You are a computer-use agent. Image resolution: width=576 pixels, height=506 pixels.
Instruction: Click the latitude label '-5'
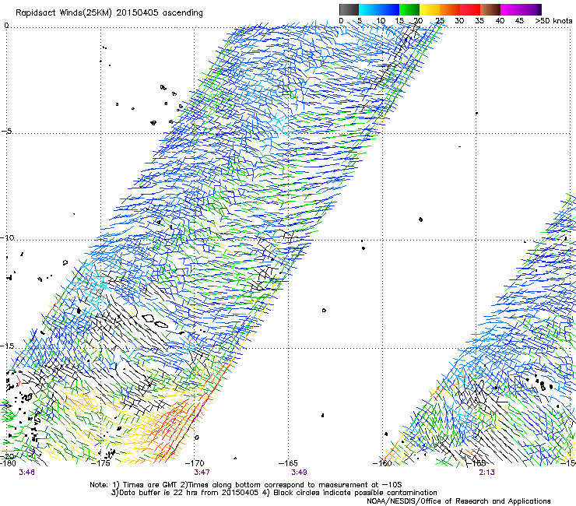pyautogui.click(x=6, y=132)
